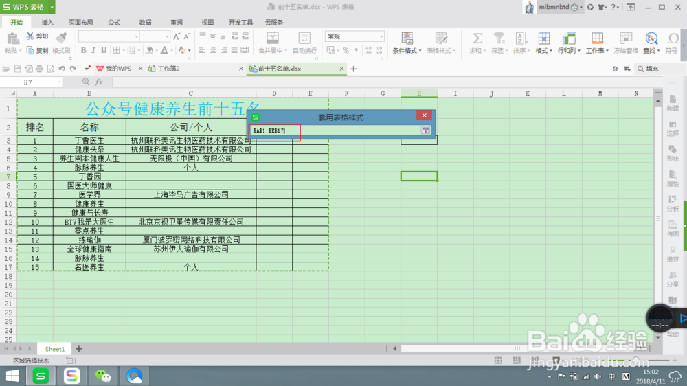Close the 套用表格样式 dialog
This screenshot has width=687, height=386.
coord(424,115)
